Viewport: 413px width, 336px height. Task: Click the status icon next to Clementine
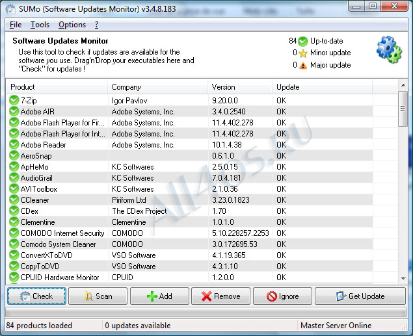click(x=14, y=222)
